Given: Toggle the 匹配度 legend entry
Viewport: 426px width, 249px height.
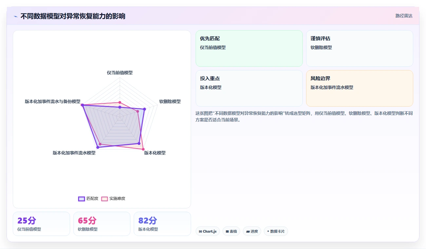Looking at the screenshot, I should (88, 199).
